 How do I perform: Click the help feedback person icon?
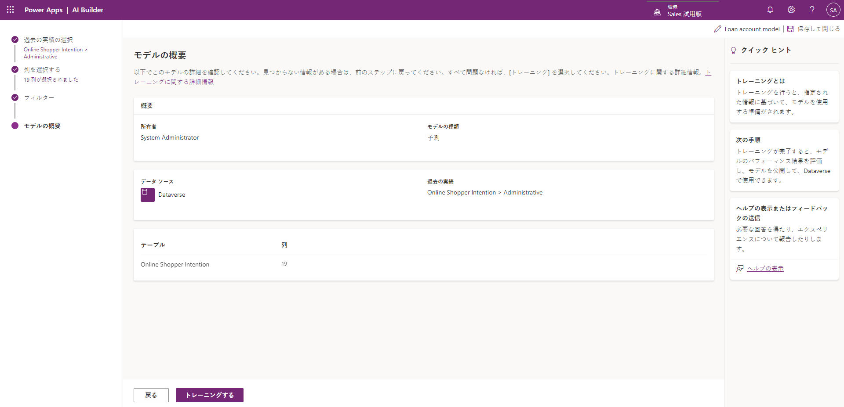click(x=740, y=269)
